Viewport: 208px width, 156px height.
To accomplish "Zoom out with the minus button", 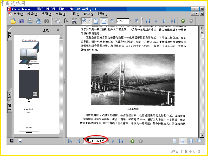I will pos(112,21).
